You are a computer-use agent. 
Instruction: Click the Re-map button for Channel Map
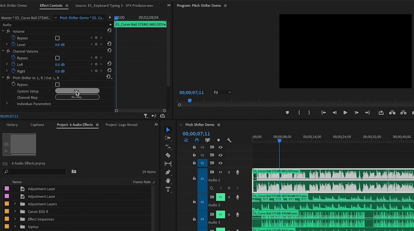pos(77,97)
